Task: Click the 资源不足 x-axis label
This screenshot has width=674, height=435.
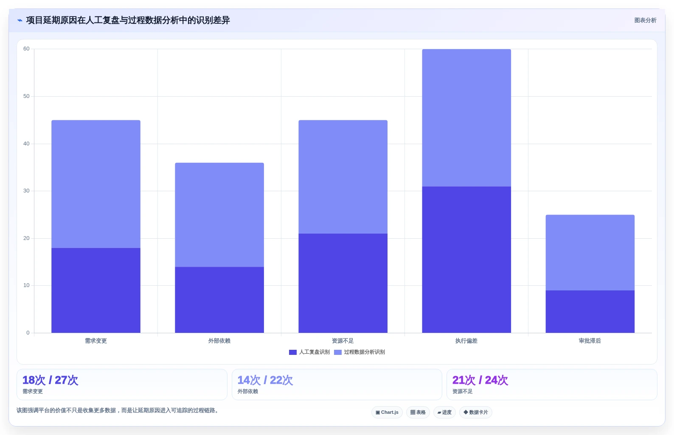Action: (x=343, y=341)
